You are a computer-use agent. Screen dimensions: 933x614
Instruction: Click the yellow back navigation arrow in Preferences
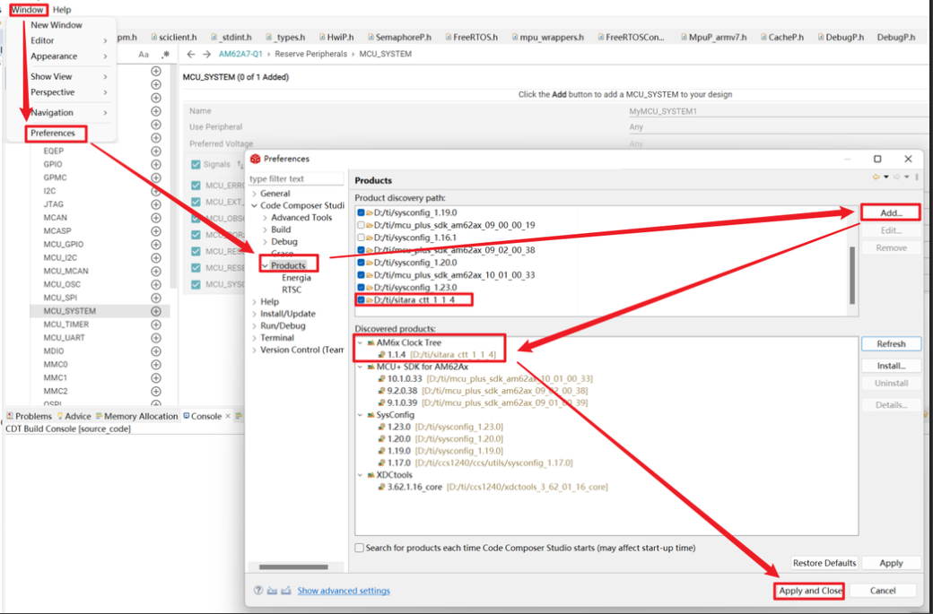point(876,177)
